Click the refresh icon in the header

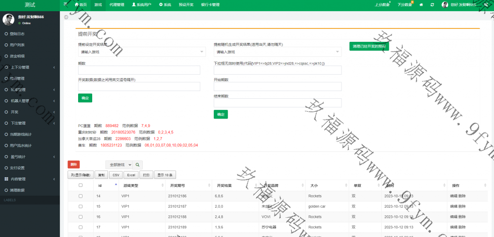pos(432,4)
